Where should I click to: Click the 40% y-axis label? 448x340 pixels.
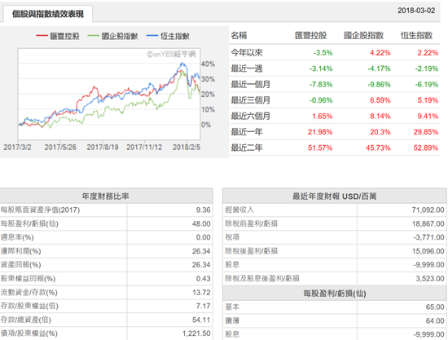pyautogui.click(x=208, y=64)
